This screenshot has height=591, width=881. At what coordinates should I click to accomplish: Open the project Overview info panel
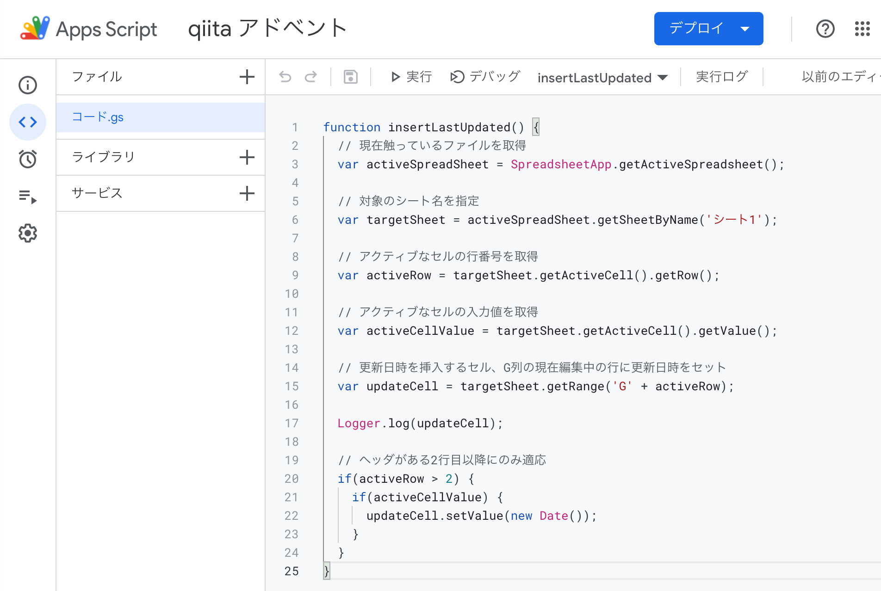pos(27,85)
